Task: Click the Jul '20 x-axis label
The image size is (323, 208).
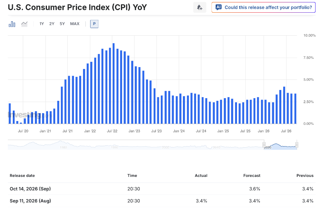Action: tap(23, 131)
